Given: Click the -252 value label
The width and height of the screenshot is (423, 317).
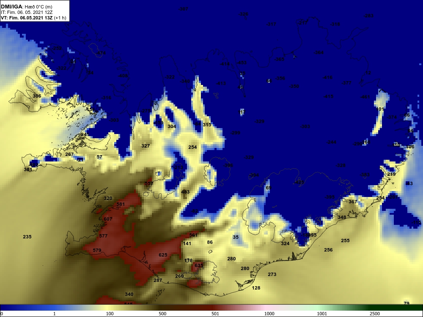Looking at the screenshot, I should [x=57, y=48].
